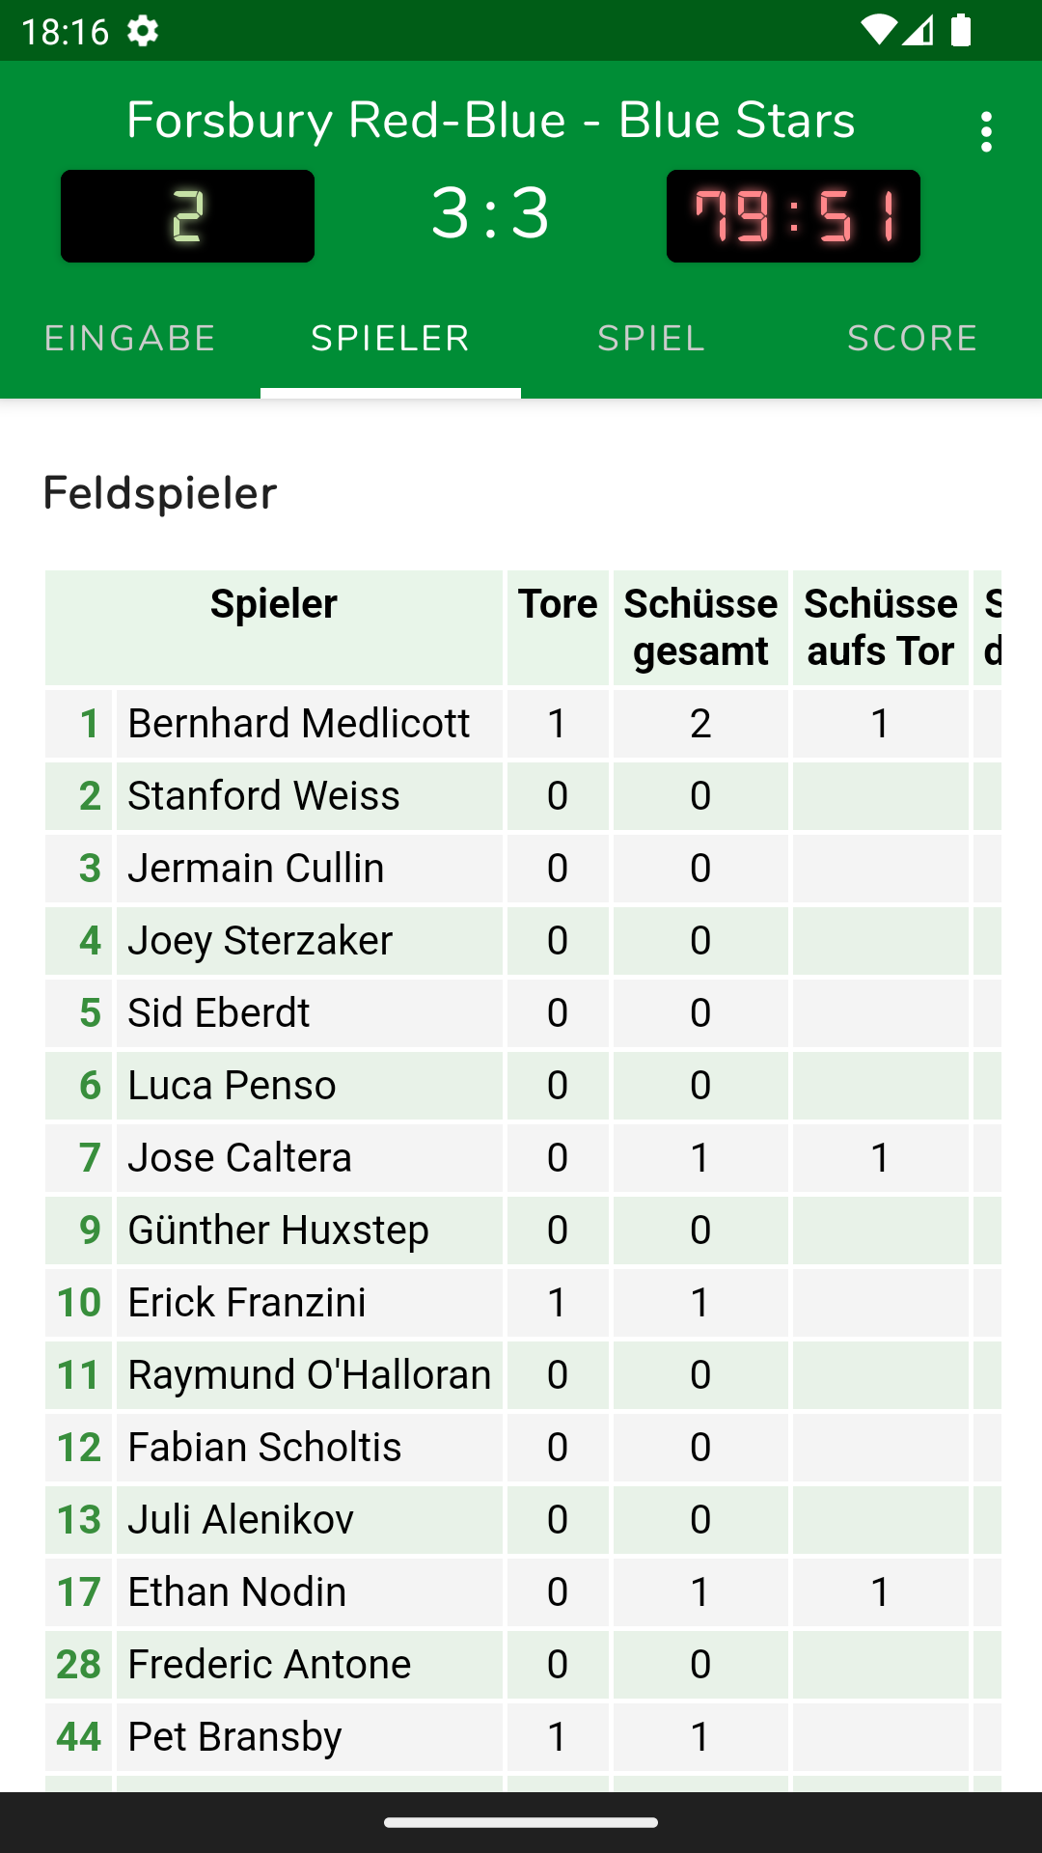Select Ethan Nodin in the table
The width and height of the screenshot is (1042, 1853).
(x=237, y=1592)
